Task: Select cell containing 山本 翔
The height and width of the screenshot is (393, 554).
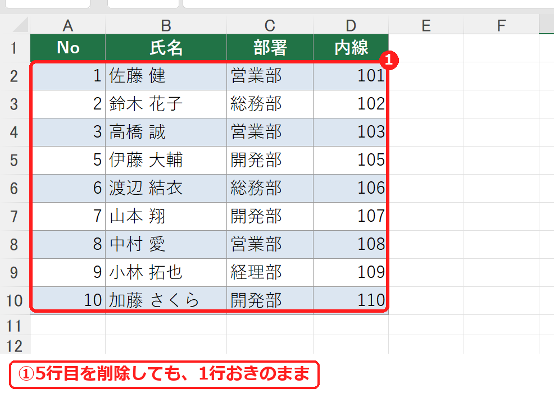Action: [x=166, y=217]
